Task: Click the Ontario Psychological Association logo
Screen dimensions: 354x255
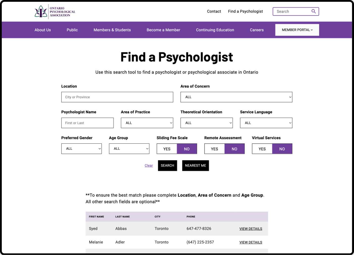Action: 55,11
